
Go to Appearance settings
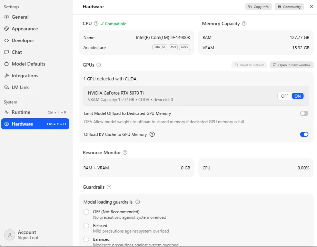pos(35,29)
